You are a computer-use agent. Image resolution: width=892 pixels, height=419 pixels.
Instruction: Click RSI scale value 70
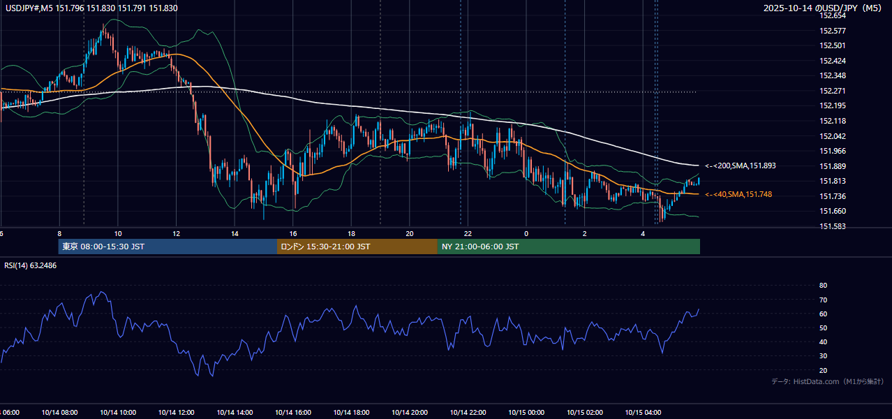pyautogui.click(x=823, y=300)
